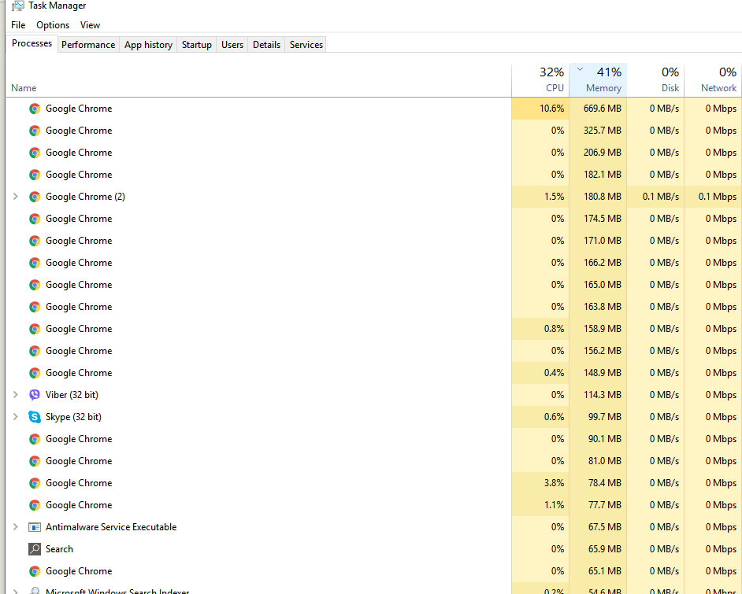This screenshot has height=594, width=742.
Task: Click the Chrome icon in the 174.5 MB row
Action: [34, 219]
